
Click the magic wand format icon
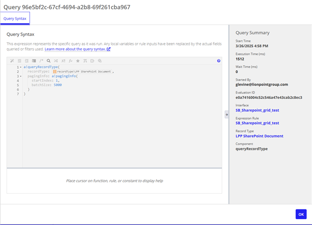click(12, 61)
